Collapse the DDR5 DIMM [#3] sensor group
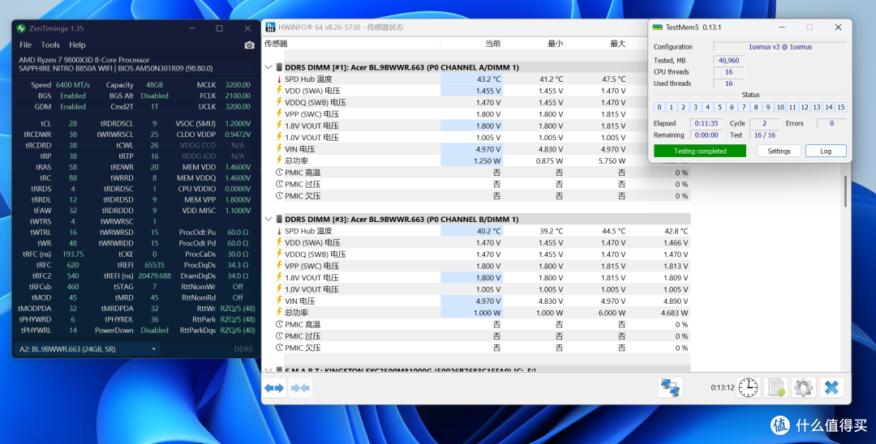Screen dimensions: 876x444 pos(268,220)
